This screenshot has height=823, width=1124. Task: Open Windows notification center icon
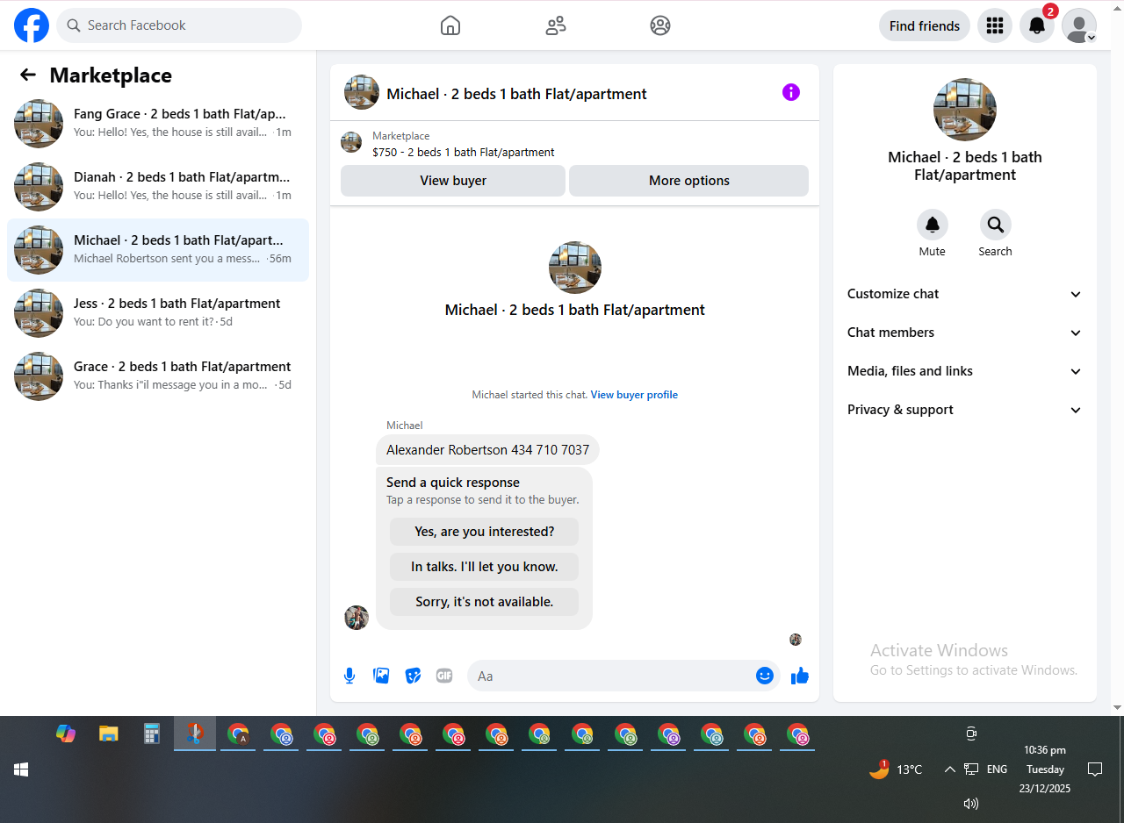coord(1095,769)
